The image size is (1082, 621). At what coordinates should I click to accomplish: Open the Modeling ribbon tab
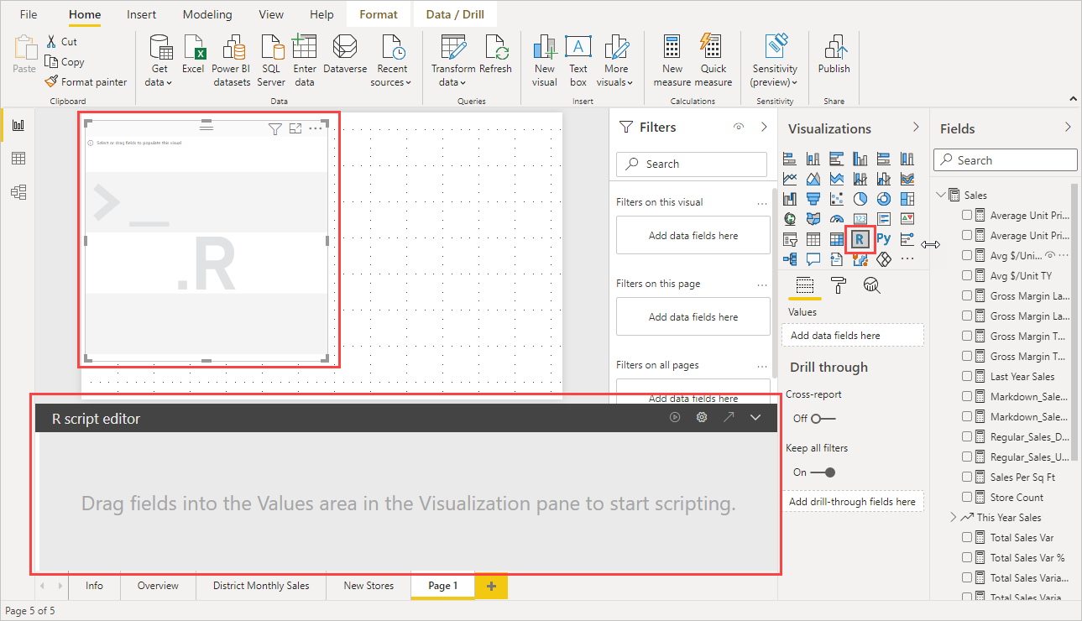(206, 13)
